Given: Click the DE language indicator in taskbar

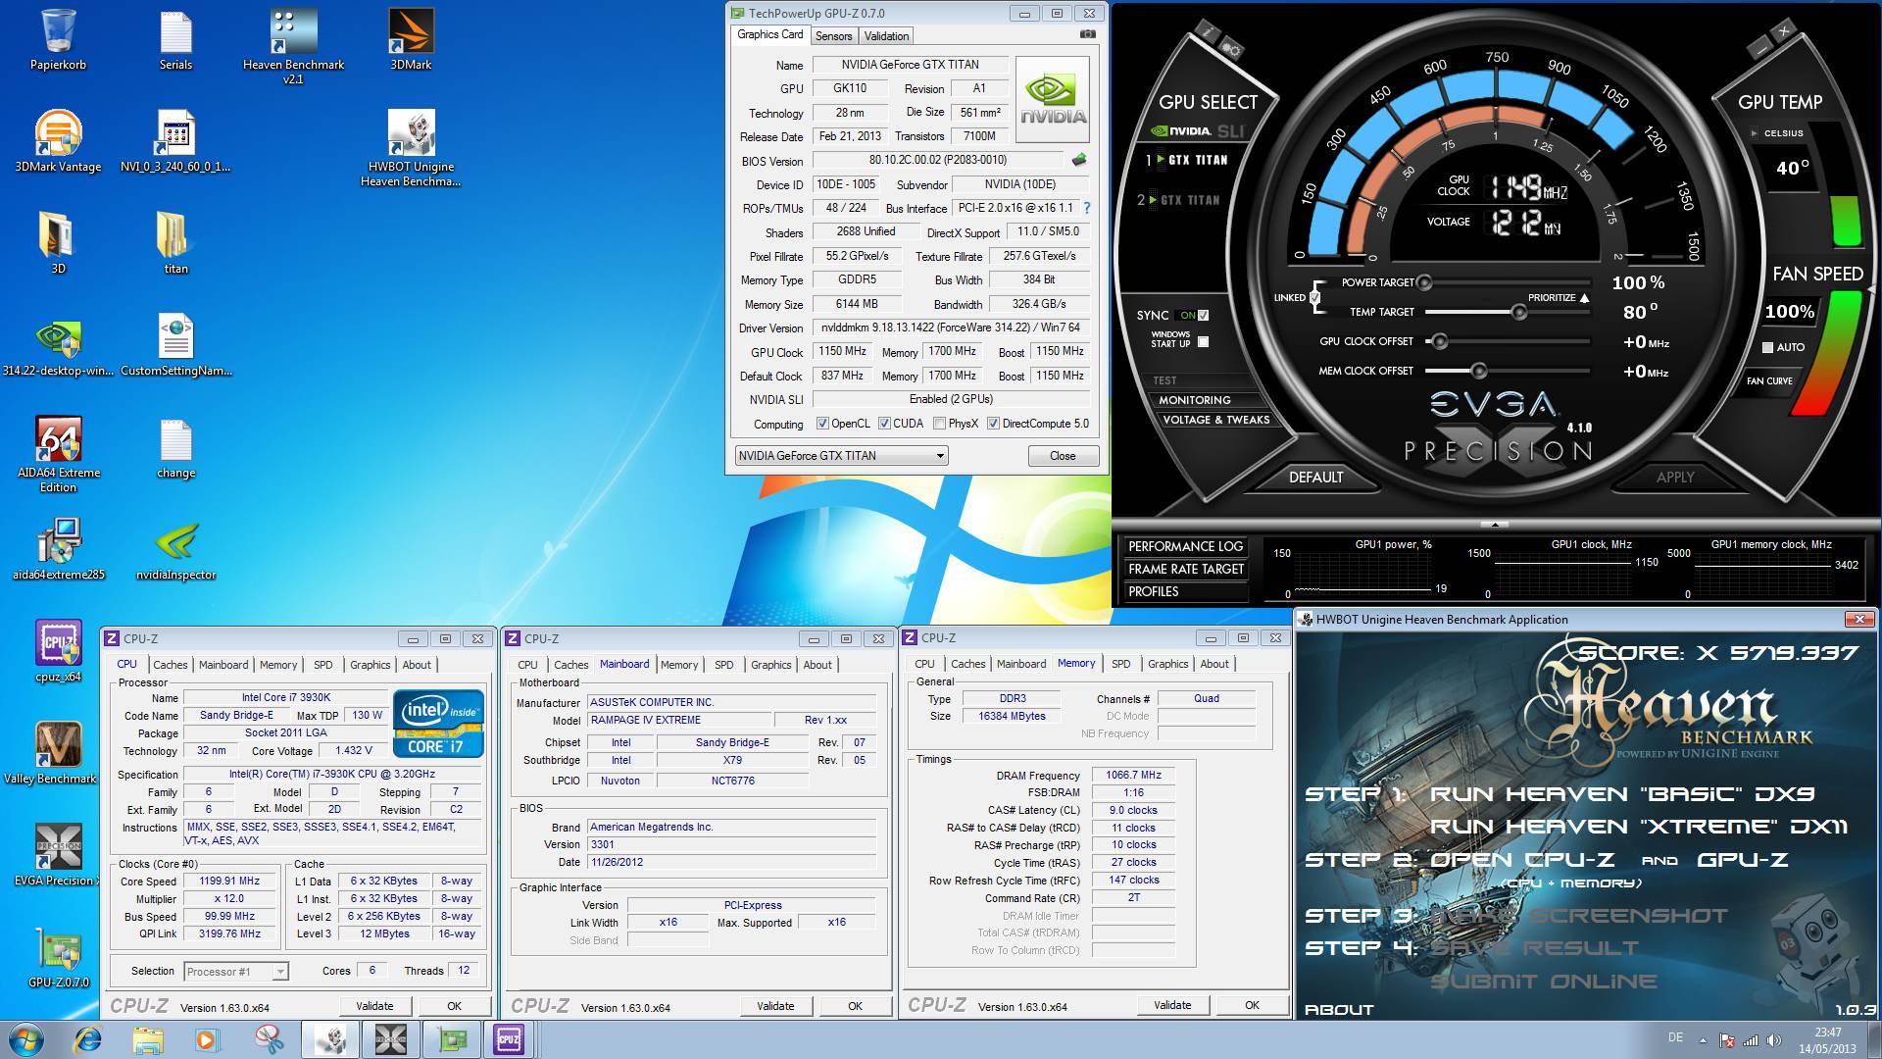Looking at the screenshot, I should point(1675,1037).
